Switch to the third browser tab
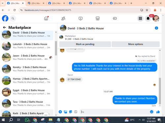165x123 pixels. (x=57, y=3)
